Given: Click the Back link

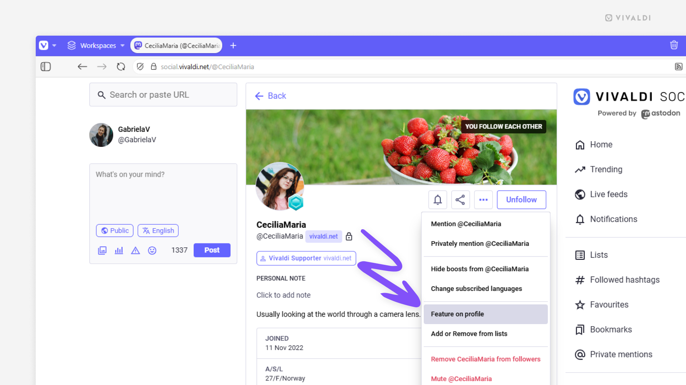Looking at the screenshot, I should click(x=270, y=96).
